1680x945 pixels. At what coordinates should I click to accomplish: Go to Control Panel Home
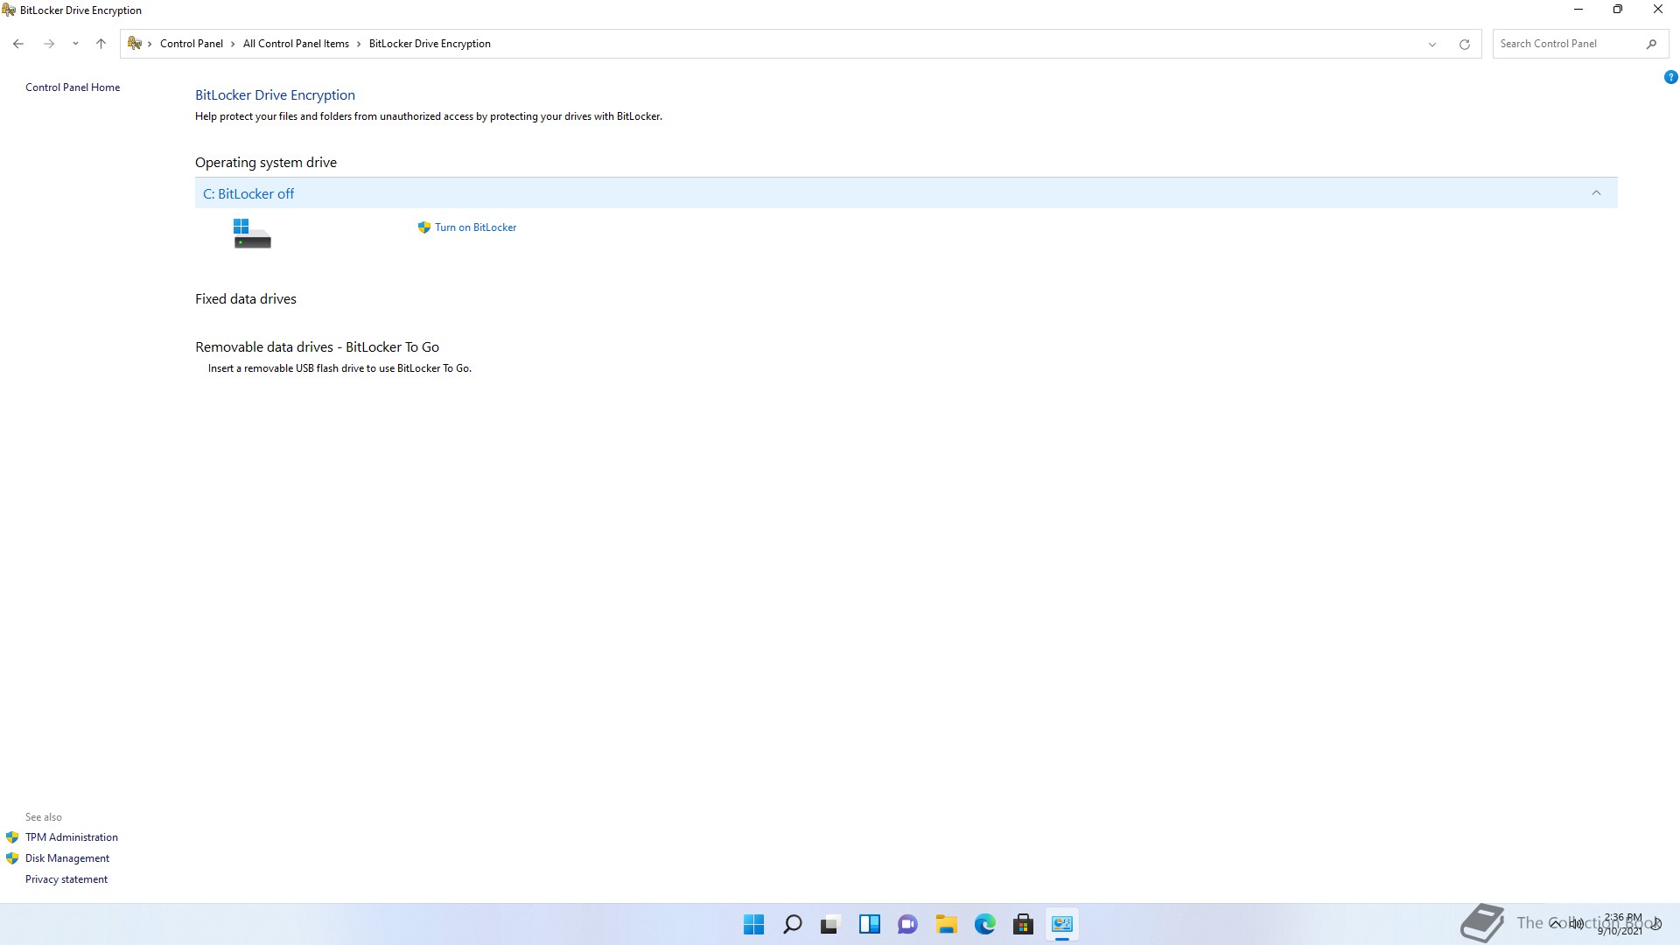tap(73, 87)
